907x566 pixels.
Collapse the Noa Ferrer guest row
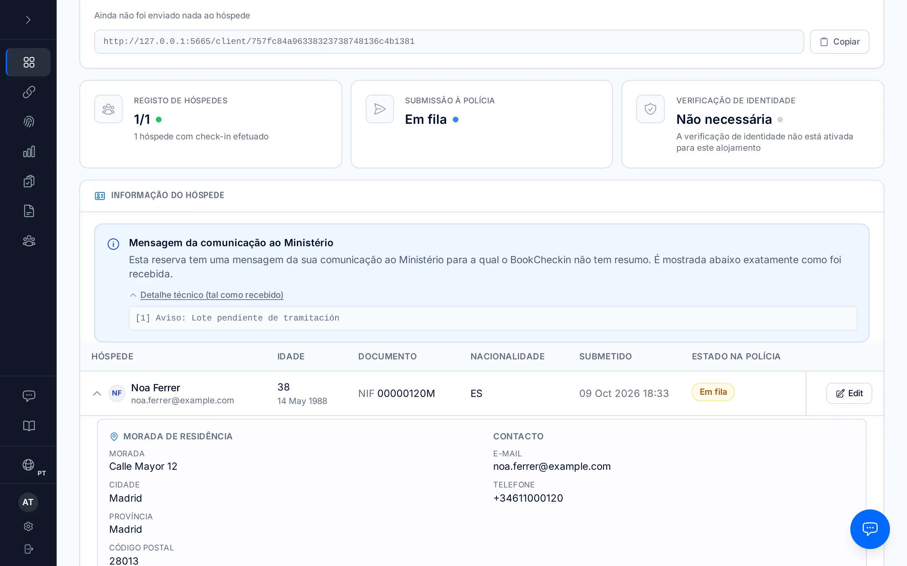tap(97, 393)
